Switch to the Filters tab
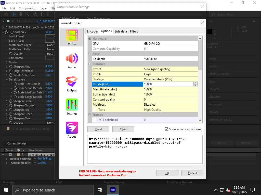261x195 pixels. click(134, 31)
